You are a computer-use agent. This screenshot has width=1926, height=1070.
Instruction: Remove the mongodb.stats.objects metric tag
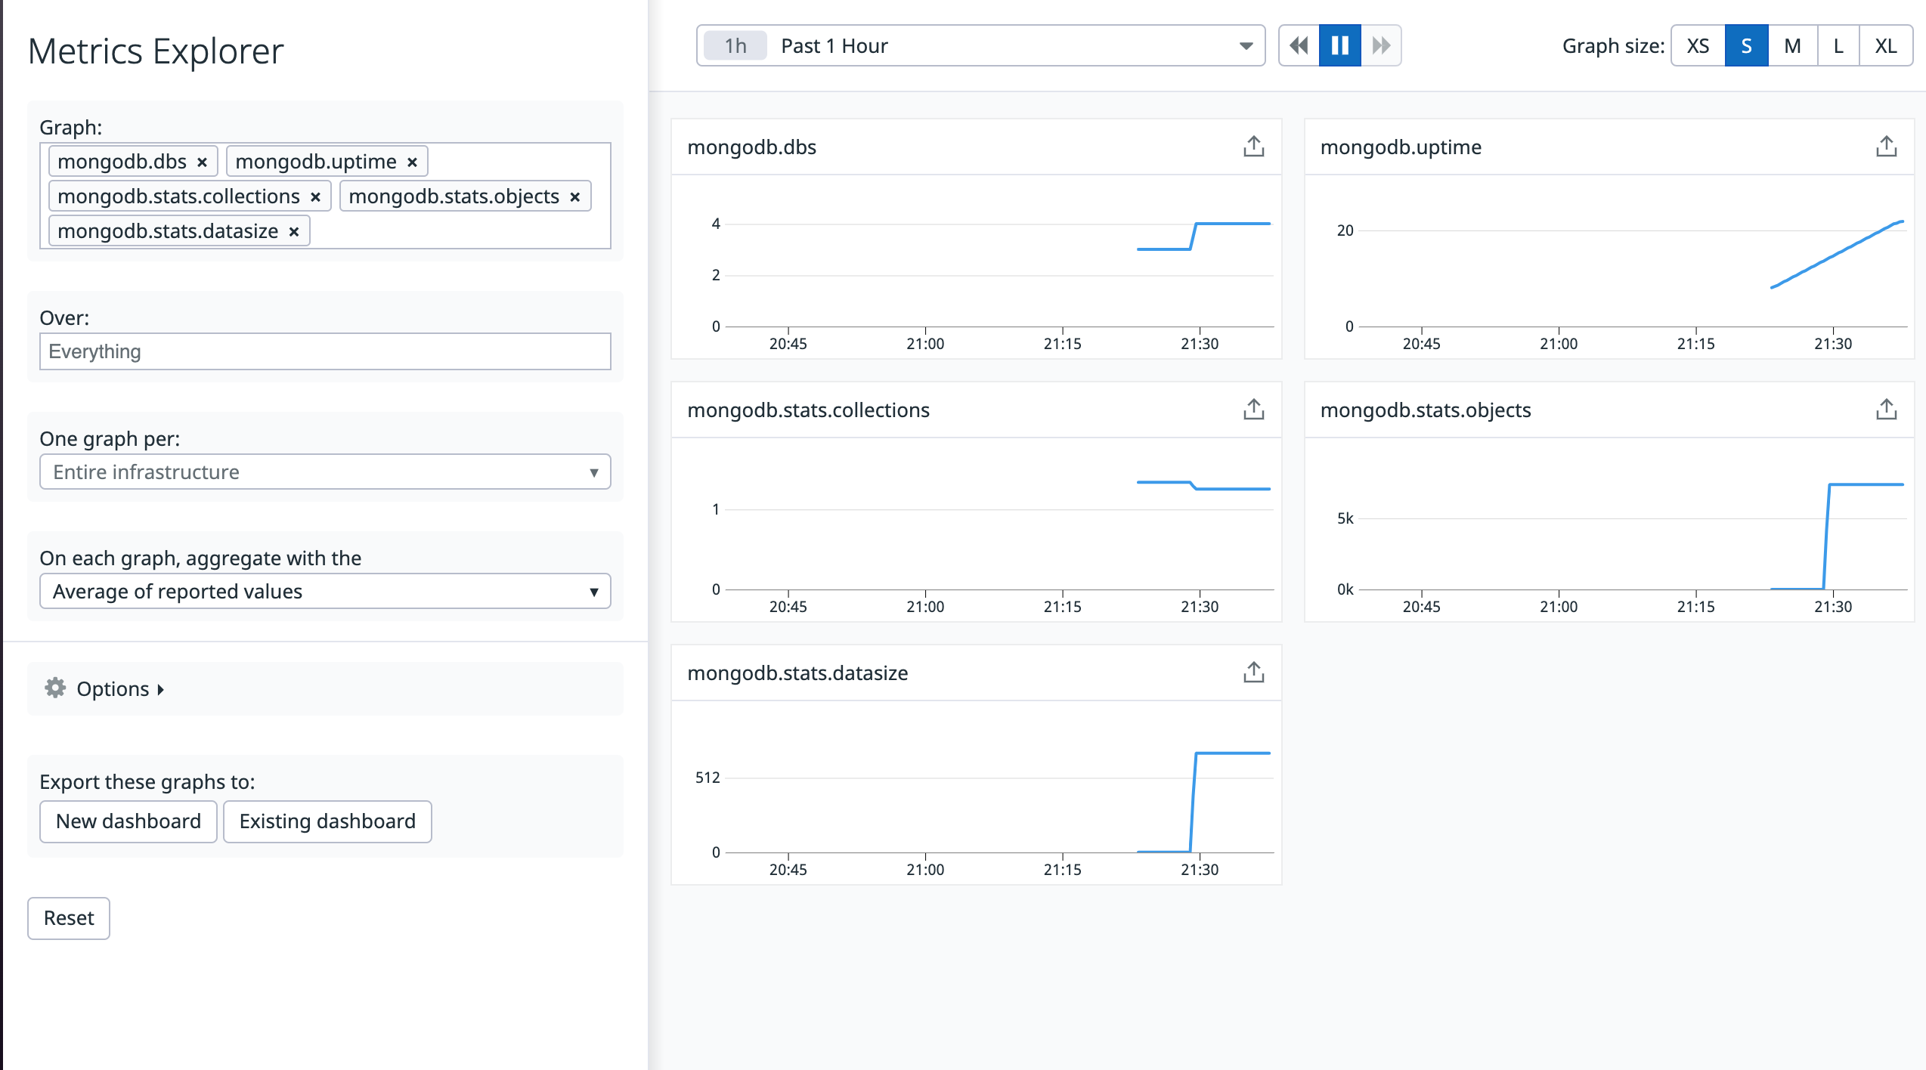coord(574,197)
